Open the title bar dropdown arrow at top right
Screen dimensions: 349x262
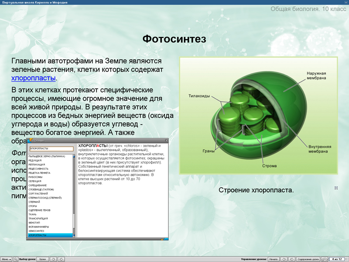[x=345, y=3]
